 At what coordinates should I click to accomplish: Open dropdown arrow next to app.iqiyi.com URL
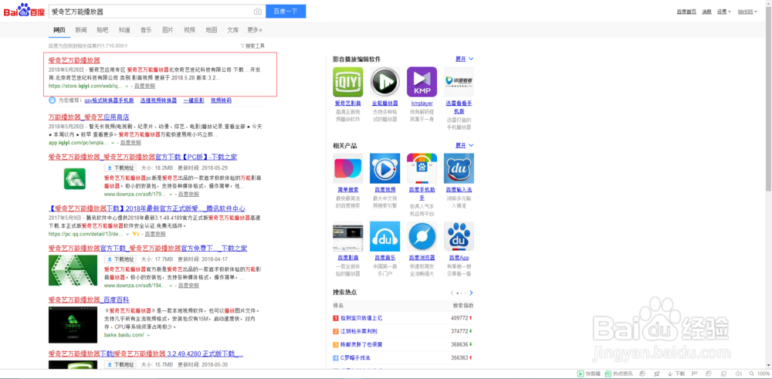click(x=112, y=144)
